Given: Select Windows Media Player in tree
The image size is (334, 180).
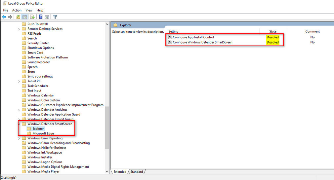Looking at the screenshot, I should tap(43, 171).
